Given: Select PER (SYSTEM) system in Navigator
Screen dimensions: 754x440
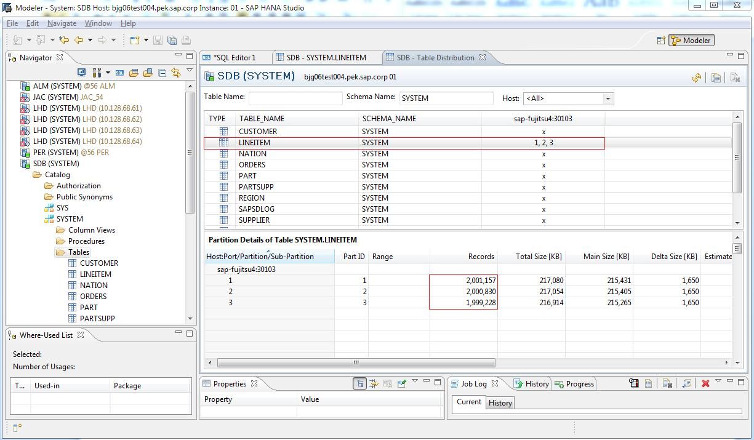Looking at the screenshot, I should pyautogui.click(x=71, y=153).
